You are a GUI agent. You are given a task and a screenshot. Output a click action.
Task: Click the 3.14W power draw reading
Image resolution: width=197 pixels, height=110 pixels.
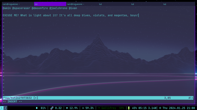152,108
